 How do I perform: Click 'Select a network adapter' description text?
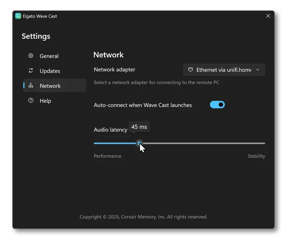click(x=156, y=83)
